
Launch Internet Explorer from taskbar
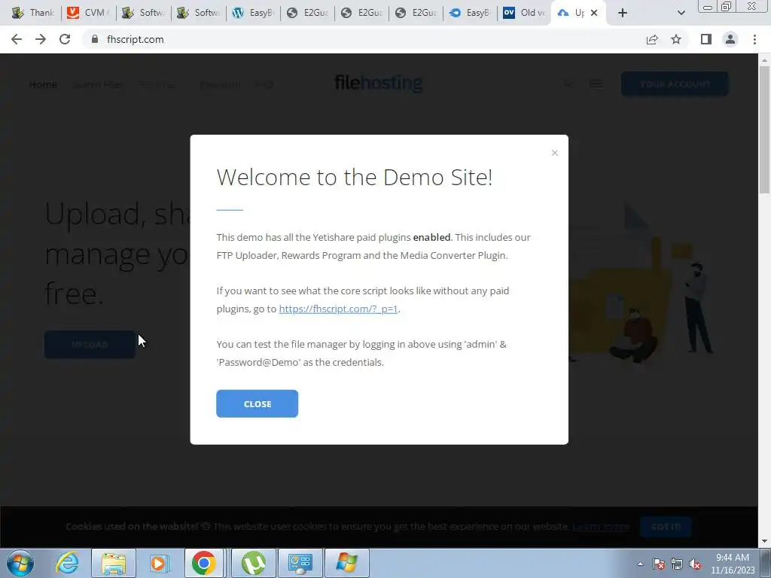[x=67, y=563]
